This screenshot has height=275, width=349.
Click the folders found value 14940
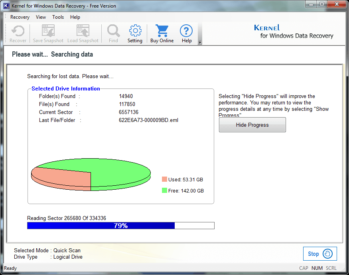pos(126,96)
